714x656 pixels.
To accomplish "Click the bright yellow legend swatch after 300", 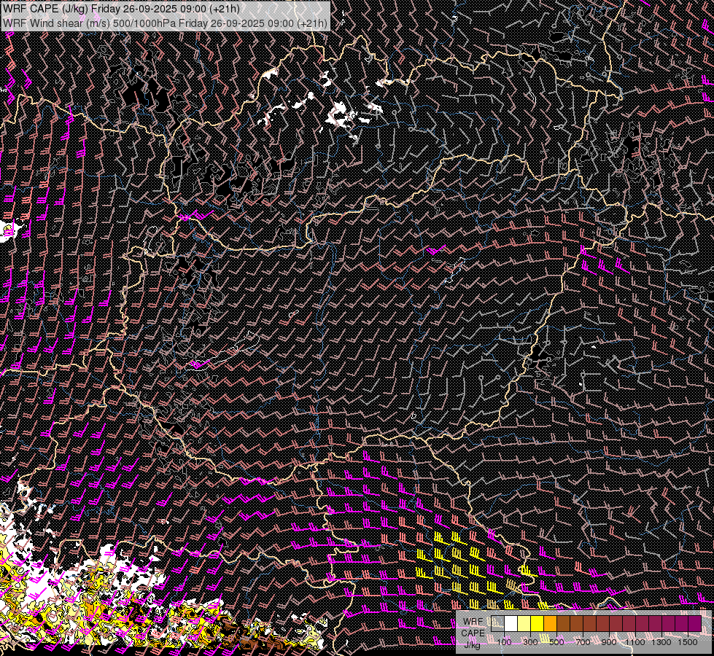I will click(x=538, y=624).
